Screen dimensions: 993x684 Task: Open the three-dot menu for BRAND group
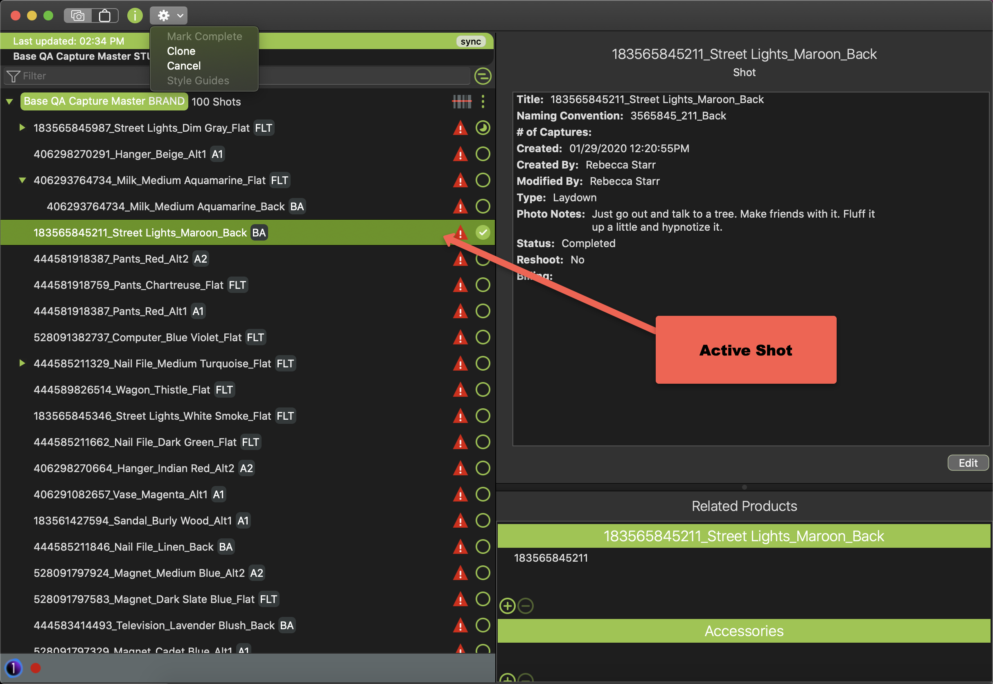[x=483, y=101]
